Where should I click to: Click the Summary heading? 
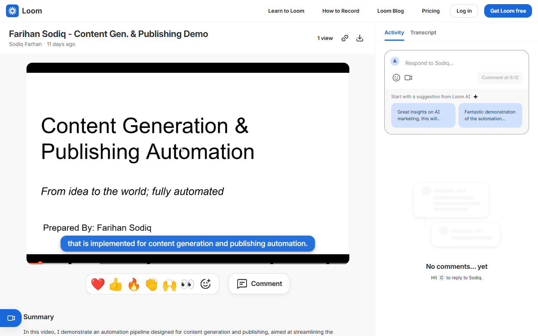click(38, 317)
